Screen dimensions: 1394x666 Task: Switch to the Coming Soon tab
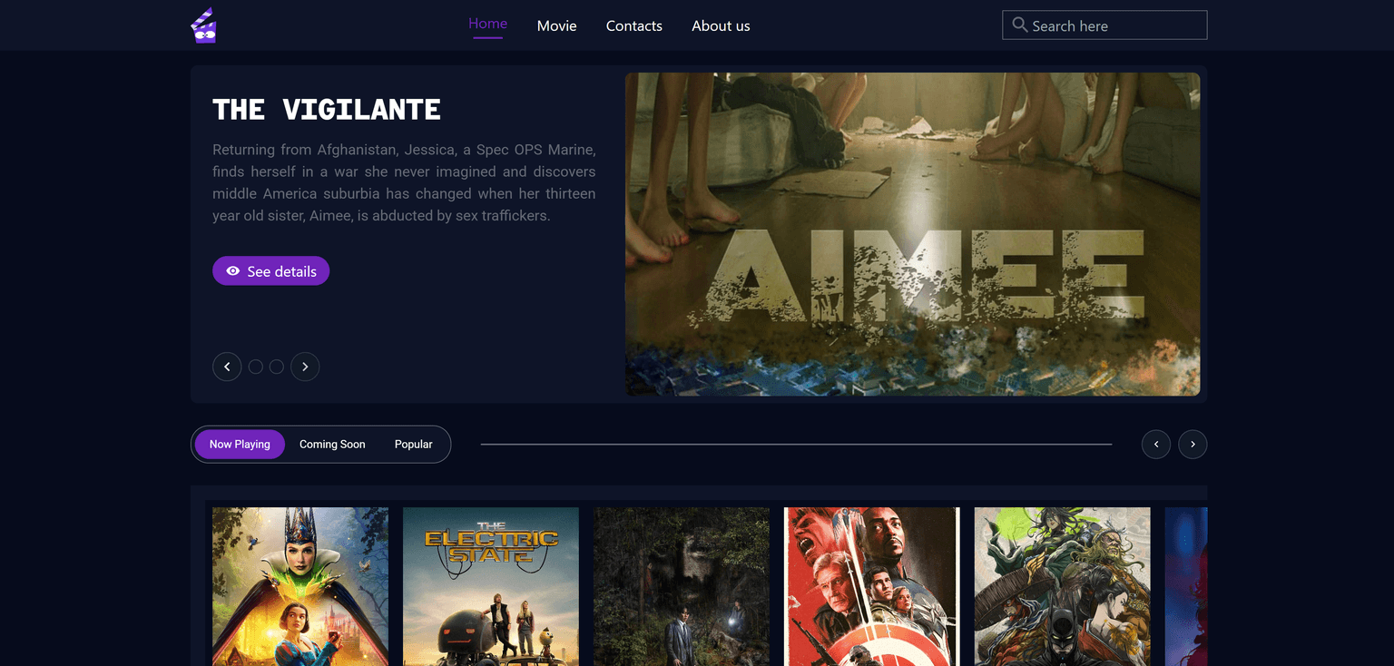pos(332,445)
